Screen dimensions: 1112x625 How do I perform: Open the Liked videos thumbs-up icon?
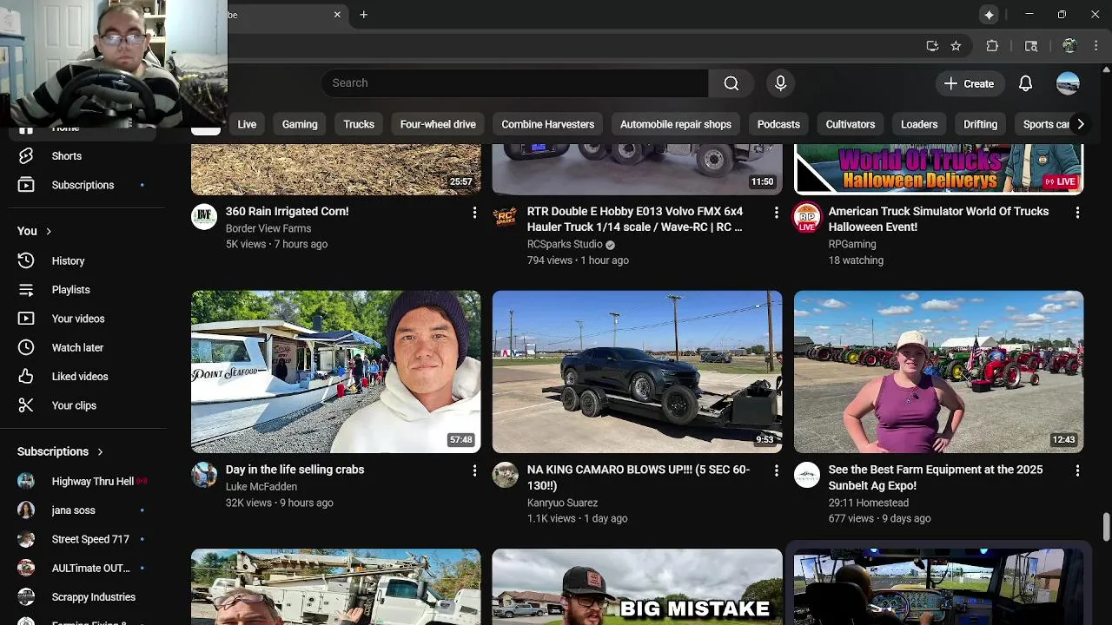[x=26, y=377]
